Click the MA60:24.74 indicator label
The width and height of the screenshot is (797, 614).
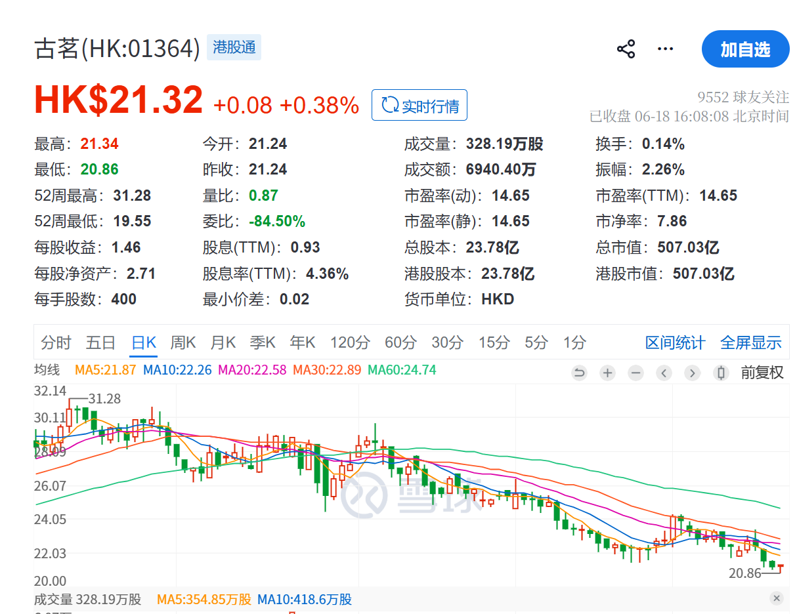[x=402, y=370]
